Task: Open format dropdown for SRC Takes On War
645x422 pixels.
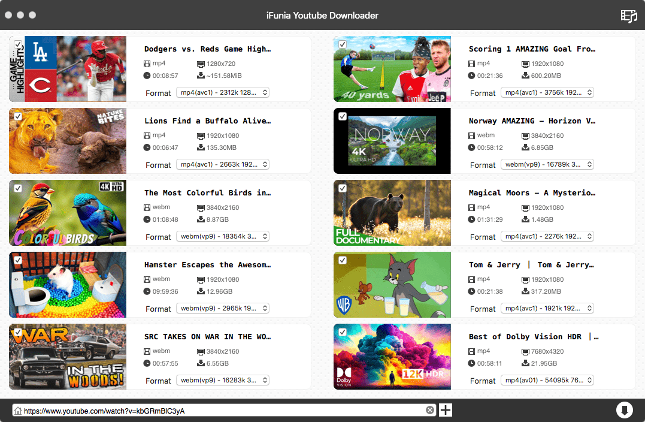Action: [x=223, y=380]
